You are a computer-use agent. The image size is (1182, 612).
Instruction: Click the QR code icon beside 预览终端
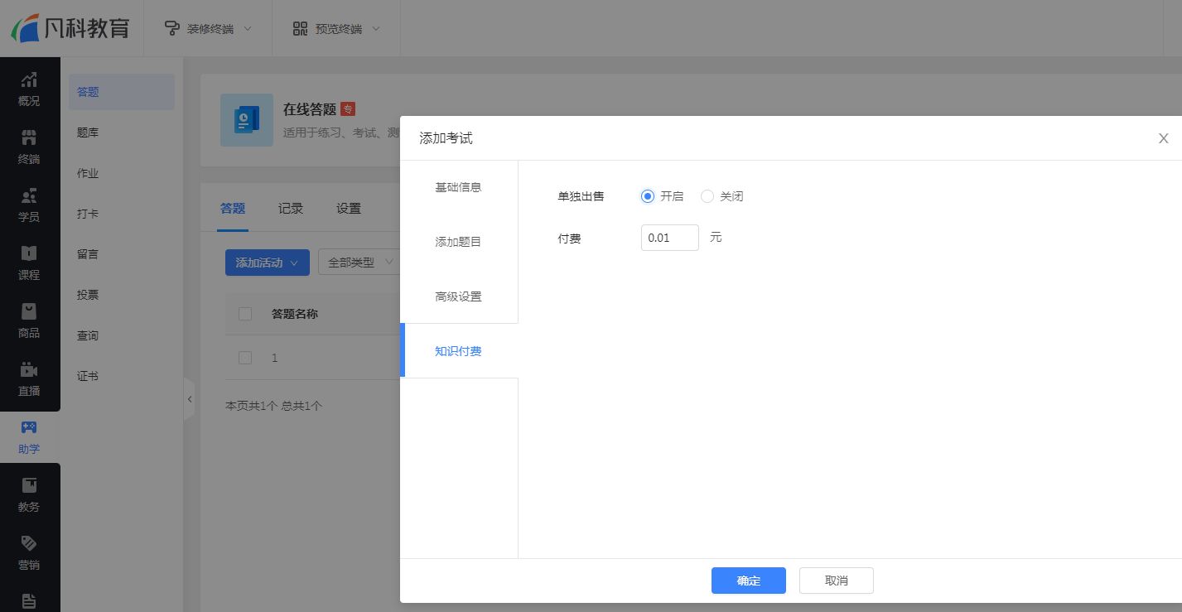[300, 29]
